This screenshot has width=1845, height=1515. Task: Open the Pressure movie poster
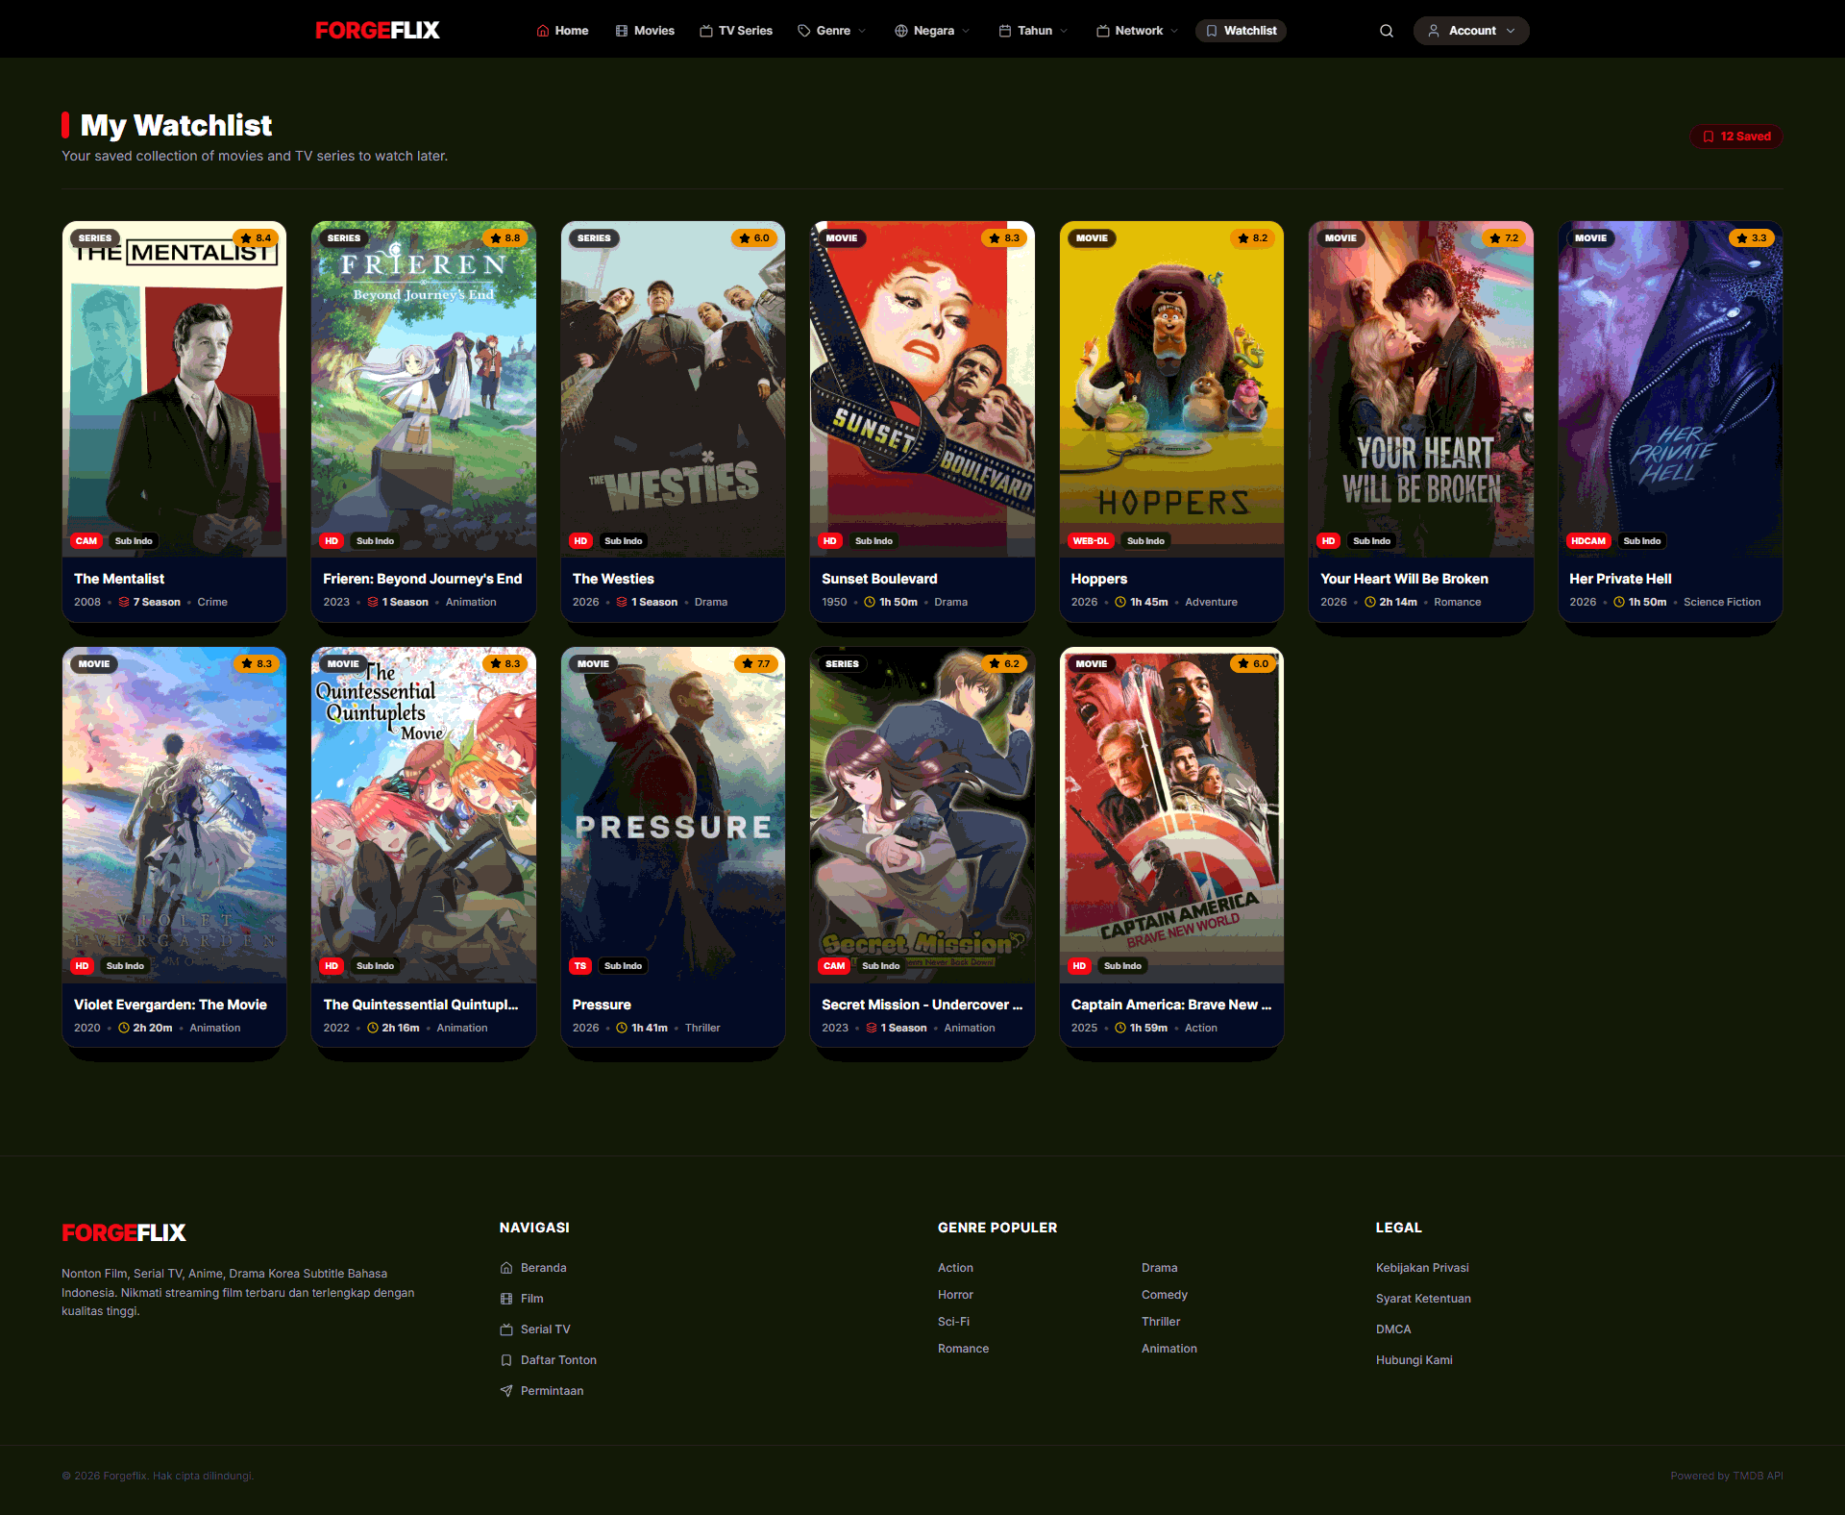(x=673, y=815)
